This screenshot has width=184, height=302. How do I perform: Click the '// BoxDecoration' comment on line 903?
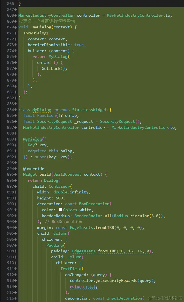coord(63,222)
